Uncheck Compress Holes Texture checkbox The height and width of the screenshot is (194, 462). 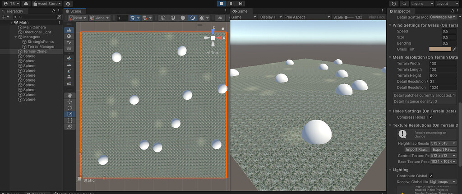point(431,117)
